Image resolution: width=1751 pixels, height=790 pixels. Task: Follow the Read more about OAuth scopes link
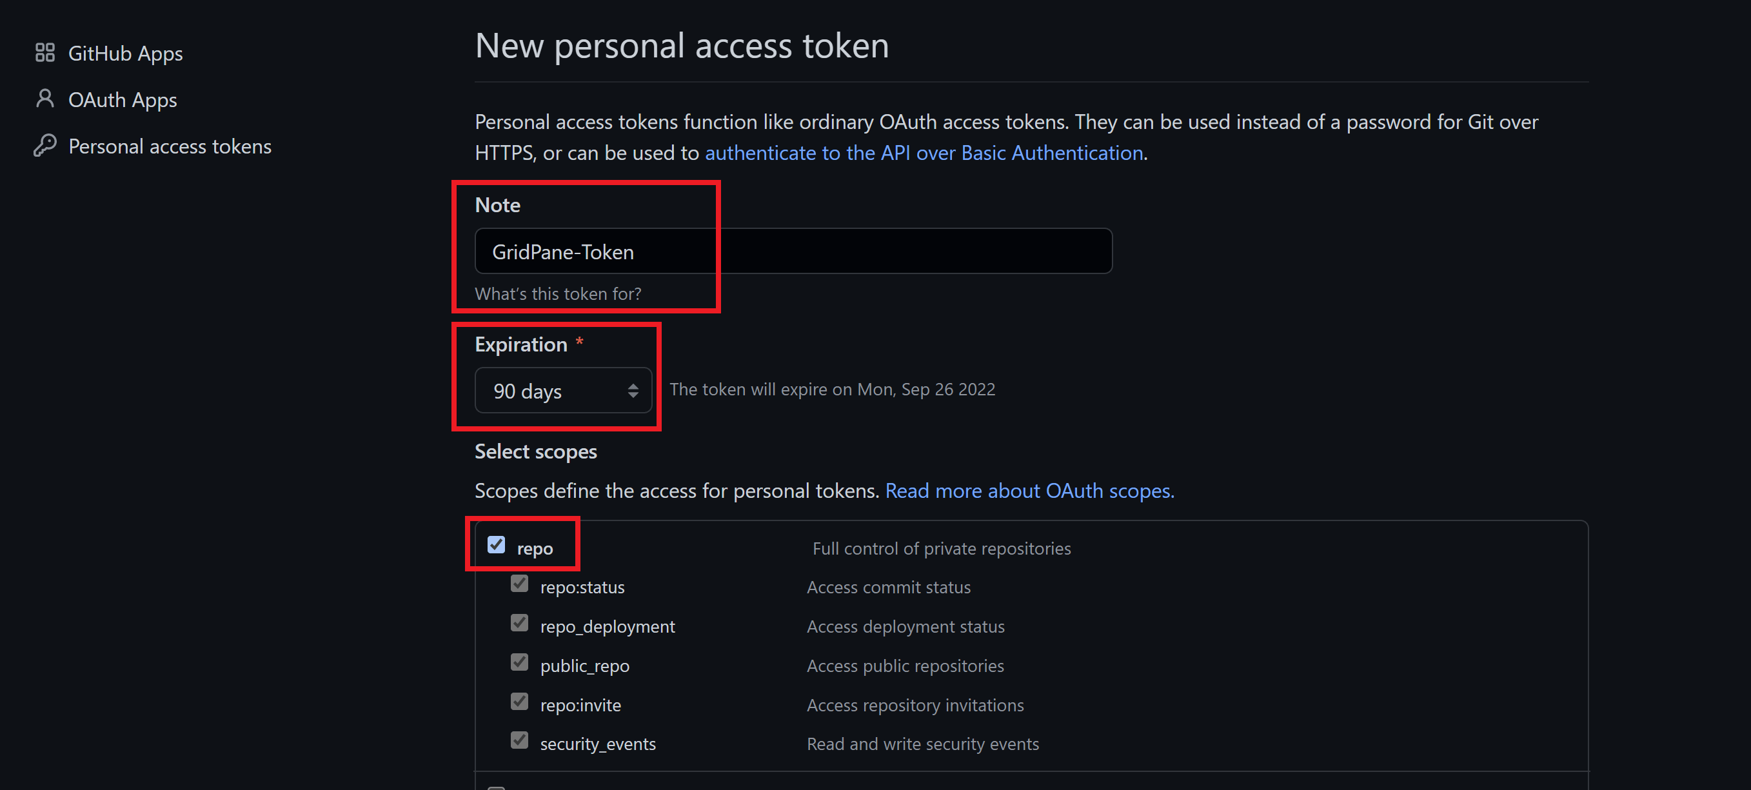(x=1029, y=491)
